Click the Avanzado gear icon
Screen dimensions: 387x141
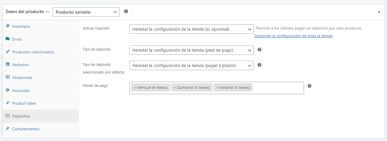point(8,91)
